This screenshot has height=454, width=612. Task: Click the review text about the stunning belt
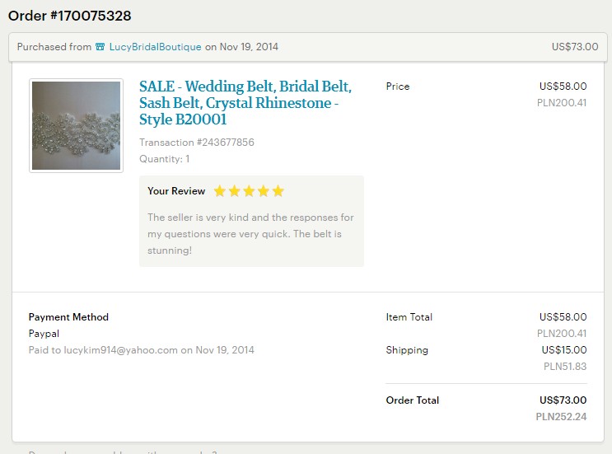(250, 233)
